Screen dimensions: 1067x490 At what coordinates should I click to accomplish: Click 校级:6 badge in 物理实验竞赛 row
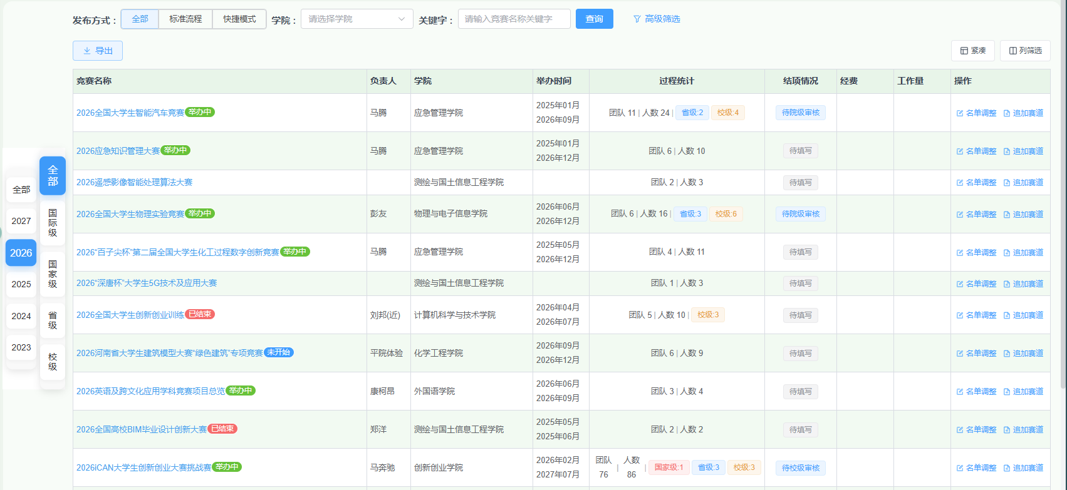click(x=726, y=214)
